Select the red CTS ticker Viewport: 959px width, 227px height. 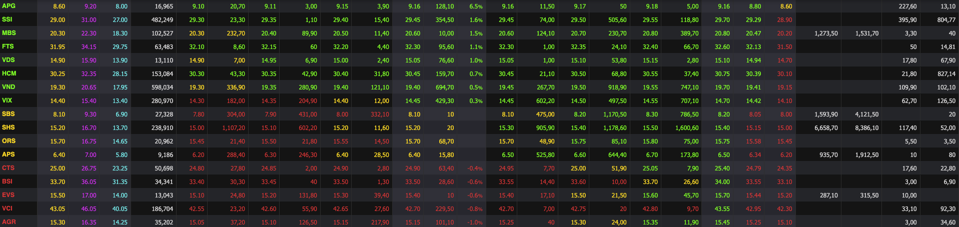tap(8, 168)
